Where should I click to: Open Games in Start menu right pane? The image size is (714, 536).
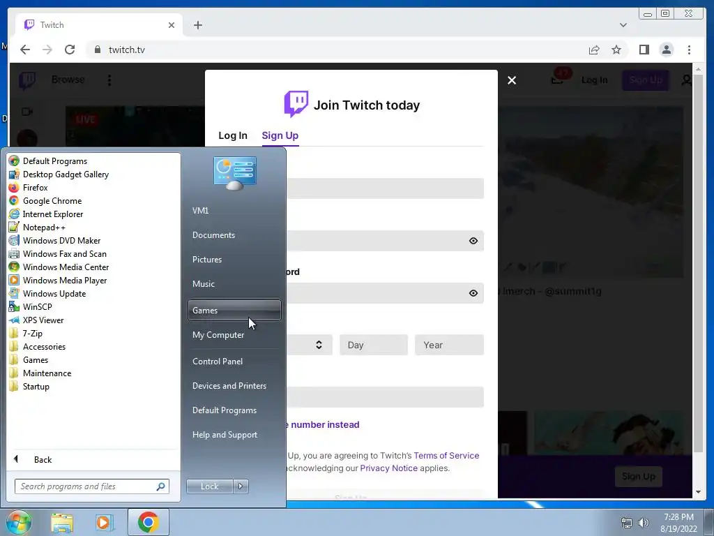click(234, 311)
